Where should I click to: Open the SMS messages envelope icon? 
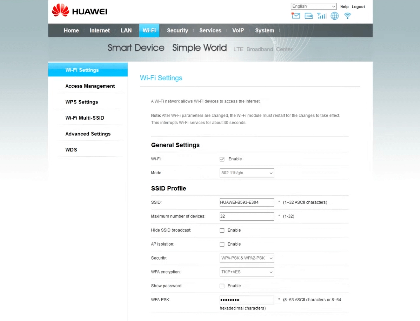tap(296, 16)
